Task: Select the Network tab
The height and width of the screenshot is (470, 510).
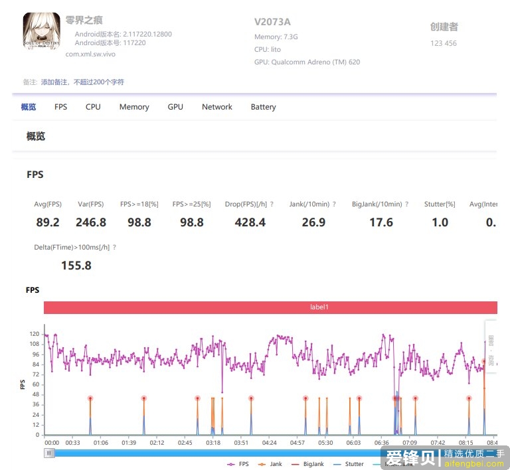Action: point(217,107)
